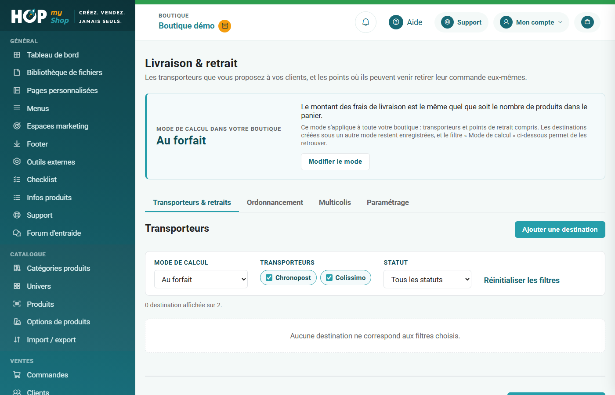Click the Bibliothèque de fichiers file icon
Screen dimensions: 615x395
click(17, 72)
